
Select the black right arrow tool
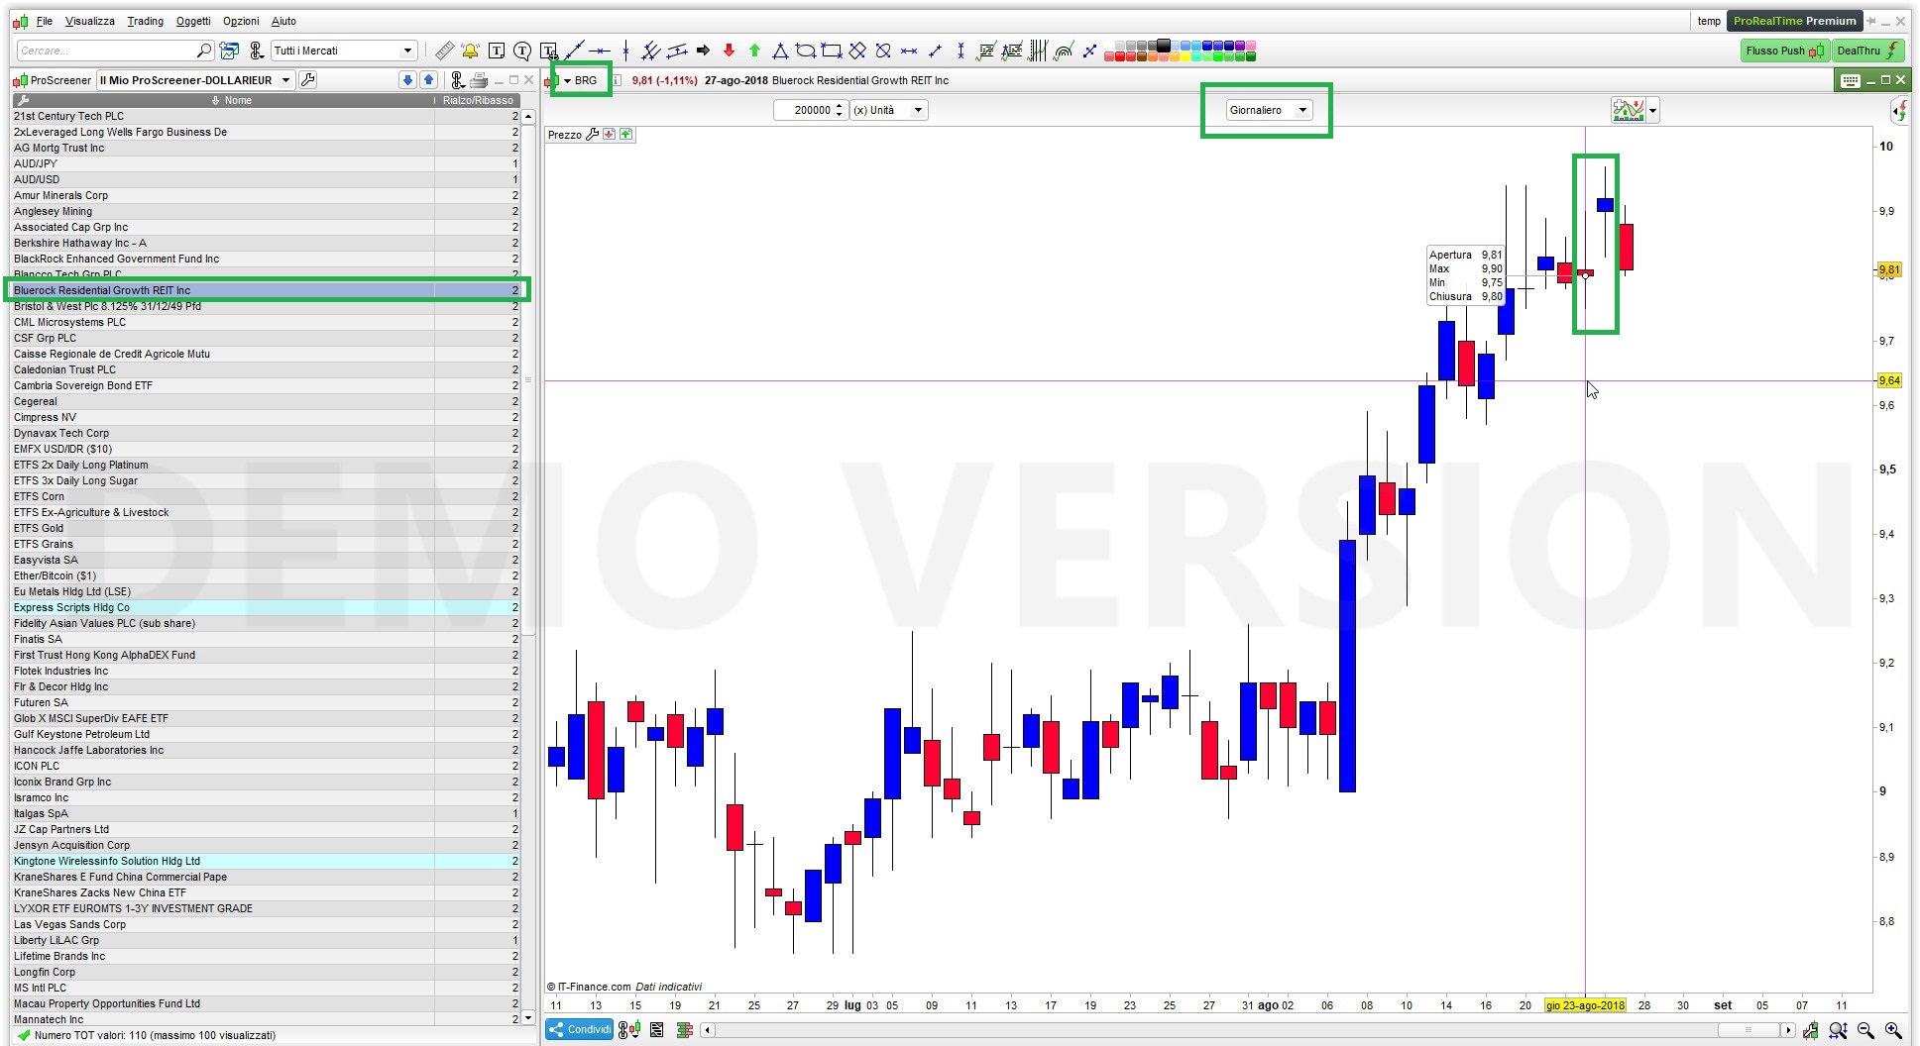pos(704,51)
